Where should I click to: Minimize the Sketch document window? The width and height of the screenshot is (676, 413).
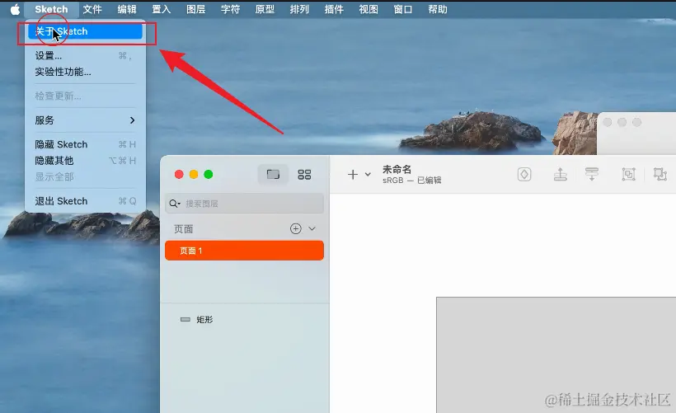coord(194,174)
